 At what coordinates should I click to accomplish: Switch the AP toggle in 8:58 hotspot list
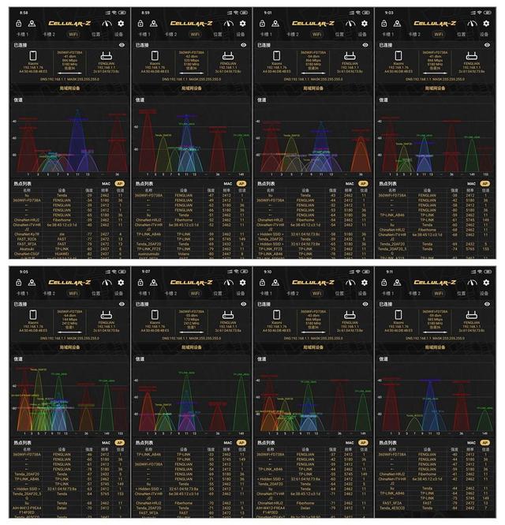click(x=119, y=183)
